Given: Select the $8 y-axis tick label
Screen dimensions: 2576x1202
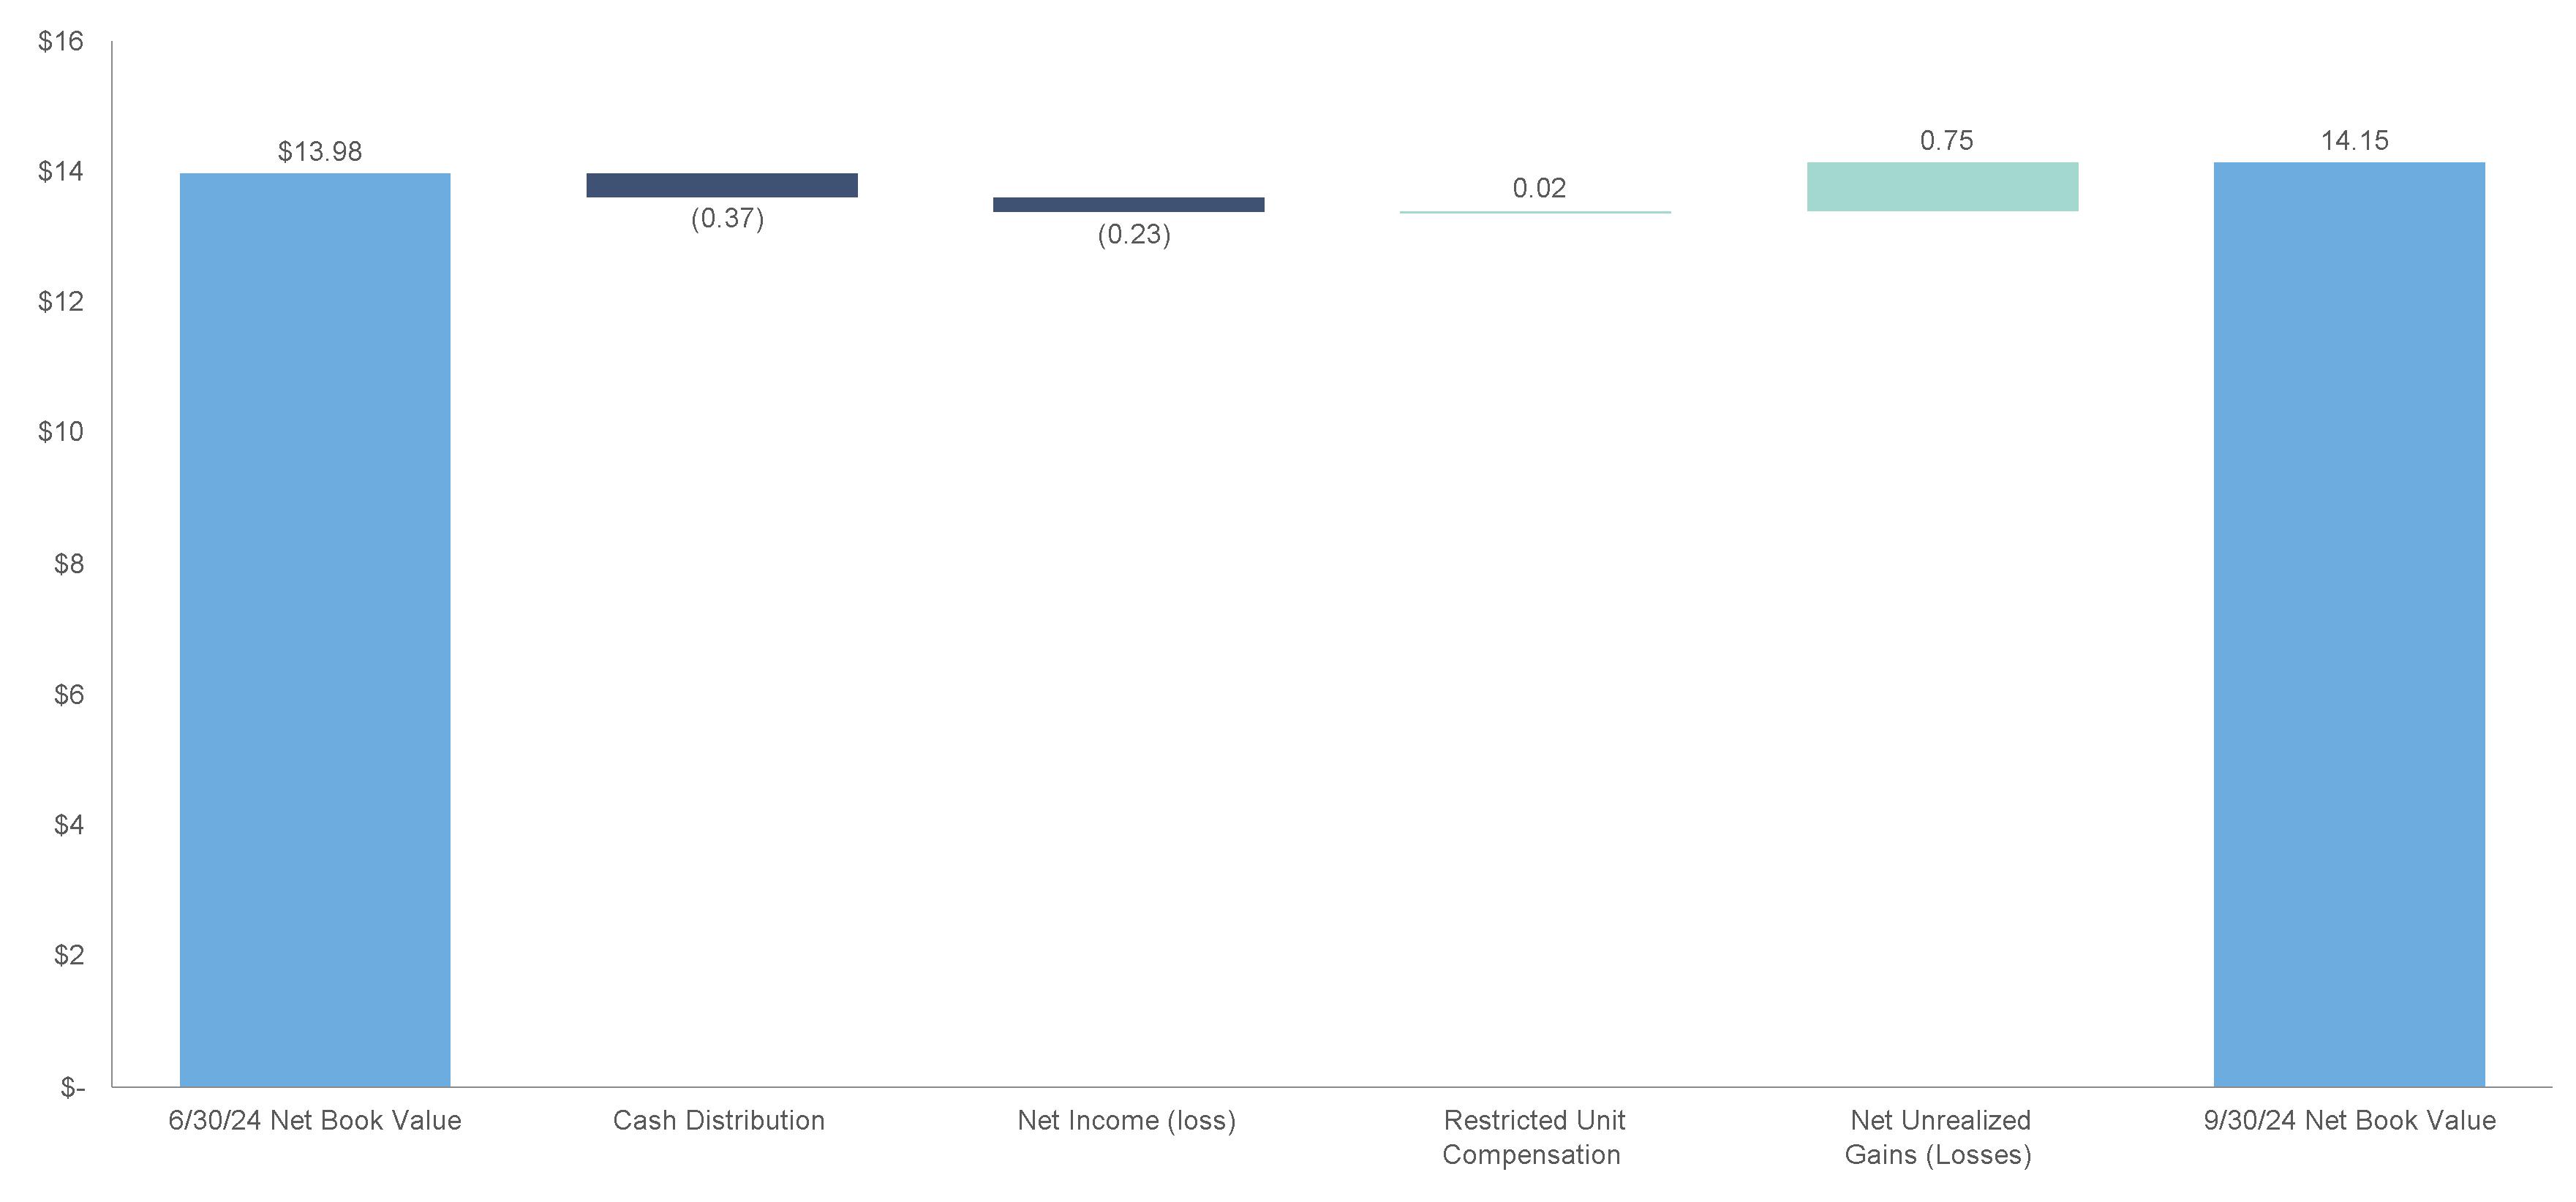Looking at the screenshot, I should [x=68, y=564].
